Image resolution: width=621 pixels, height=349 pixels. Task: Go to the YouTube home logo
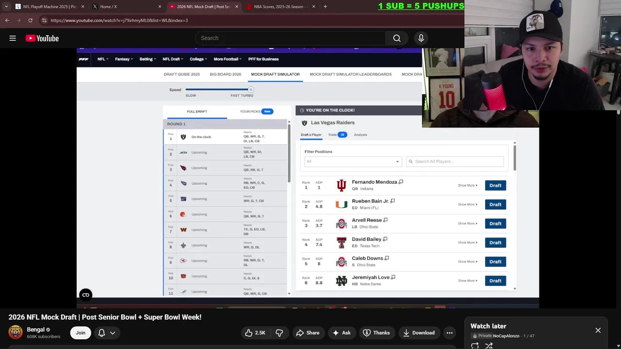[x=42, y=38]
